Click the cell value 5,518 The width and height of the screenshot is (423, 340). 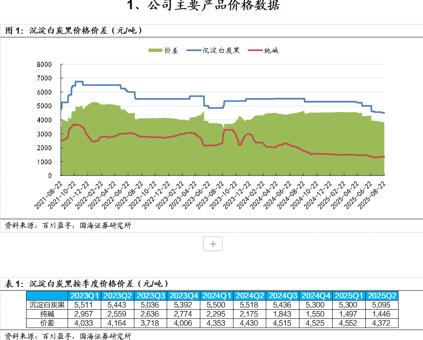pyautogui.click(x=249, y=305)
